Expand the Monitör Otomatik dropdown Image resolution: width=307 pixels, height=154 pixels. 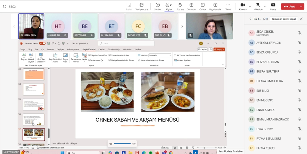tap(170, 55)
